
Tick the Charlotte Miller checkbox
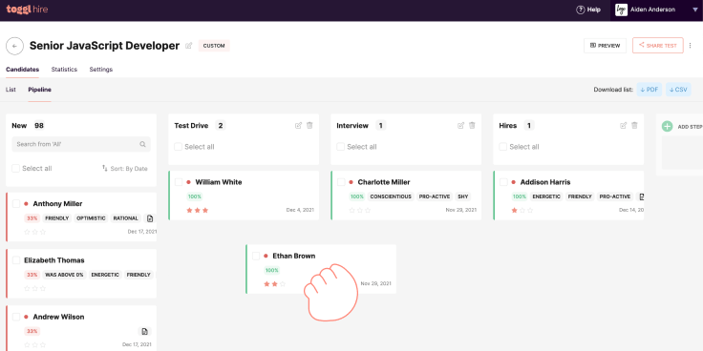(x=341, y=182)
